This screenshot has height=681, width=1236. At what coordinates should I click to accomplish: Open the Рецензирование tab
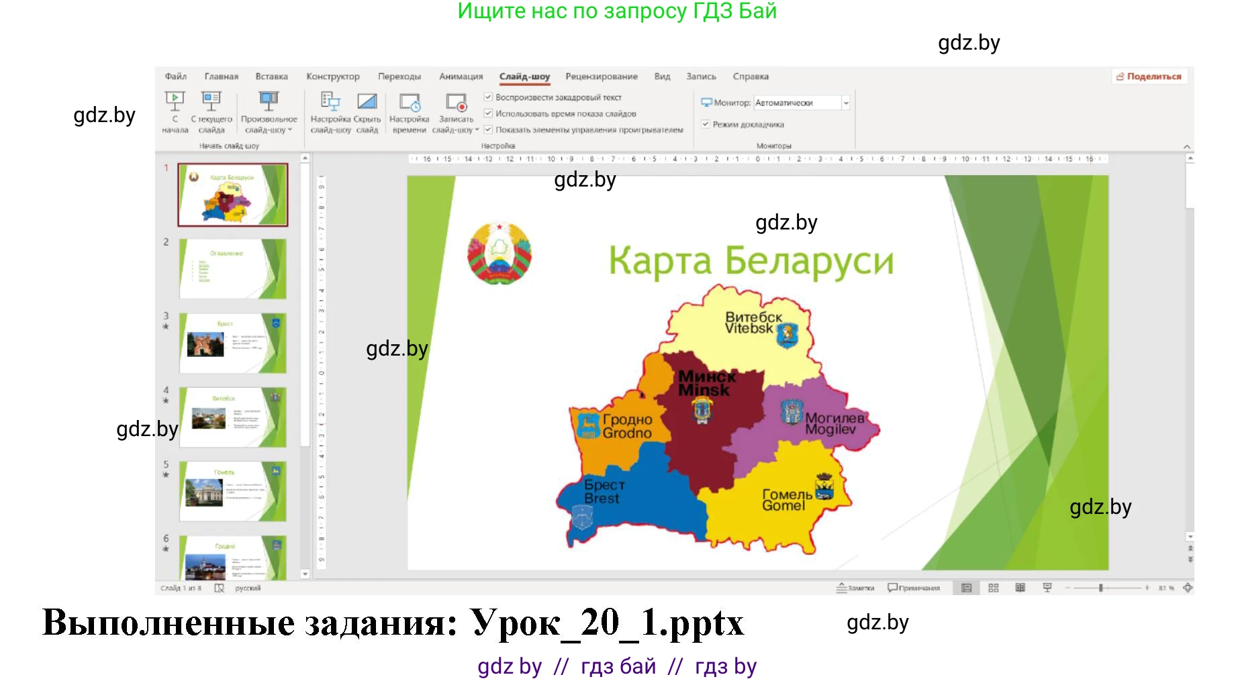(x=602, y=76)
